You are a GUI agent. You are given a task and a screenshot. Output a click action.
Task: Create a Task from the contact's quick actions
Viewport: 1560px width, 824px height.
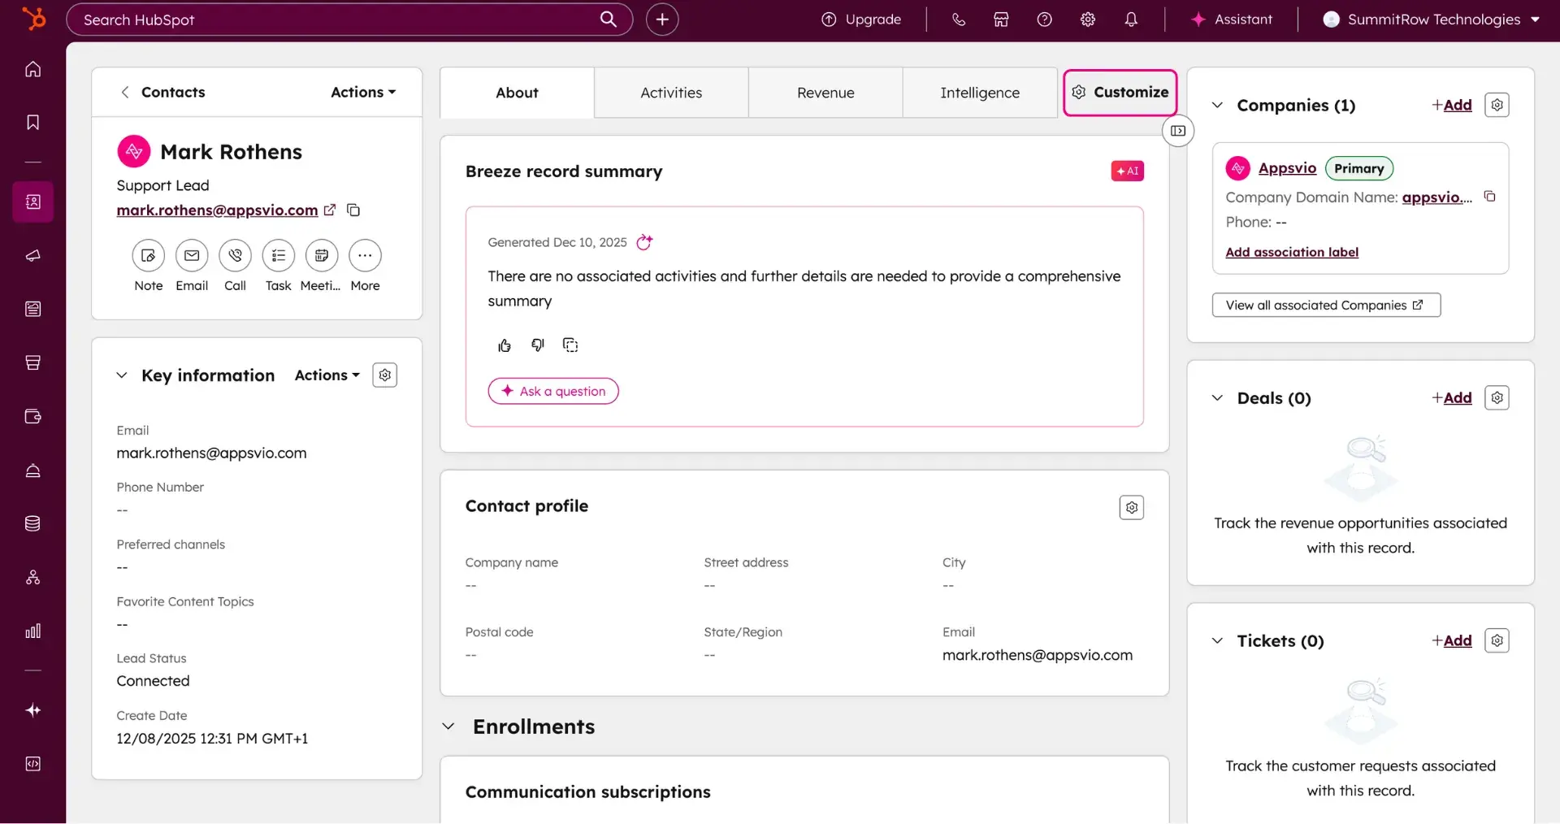coord(278,254)
